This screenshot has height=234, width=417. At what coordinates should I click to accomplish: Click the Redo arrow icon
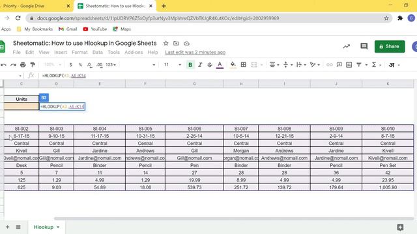pyautogui.click(x=13, y=65)
